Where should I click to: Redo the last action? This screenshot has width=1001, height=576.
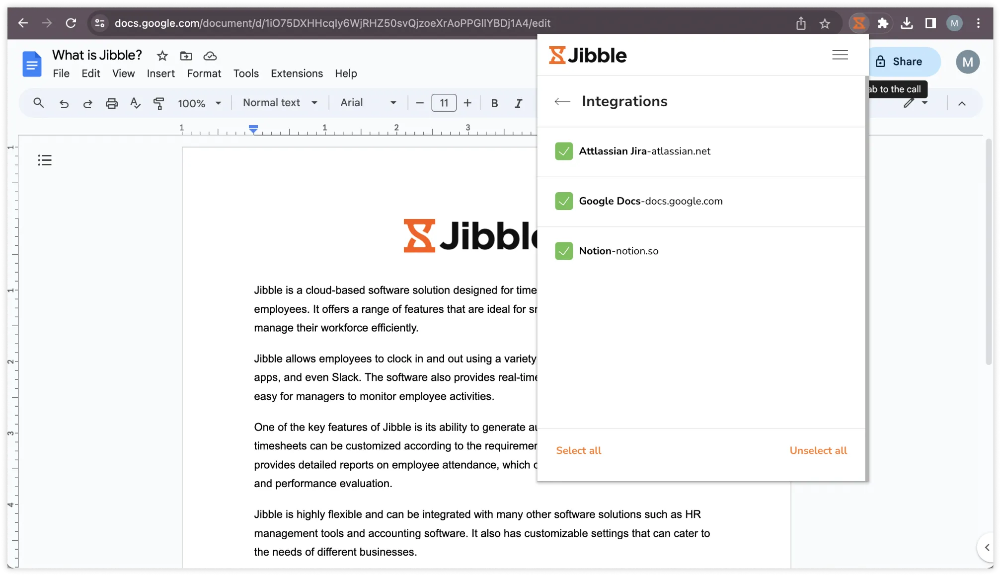tap(87, 103)
